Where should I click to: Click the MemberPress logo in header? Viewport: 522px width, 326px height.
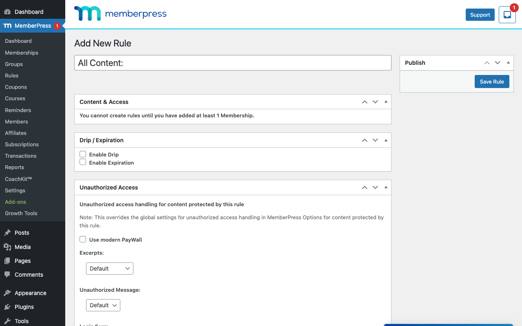click(120, 14)
